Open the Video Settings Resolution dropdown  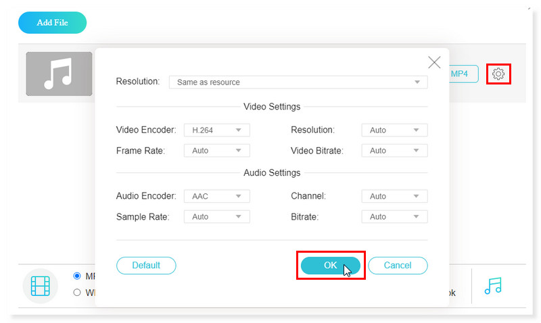[x=394, y=130]
